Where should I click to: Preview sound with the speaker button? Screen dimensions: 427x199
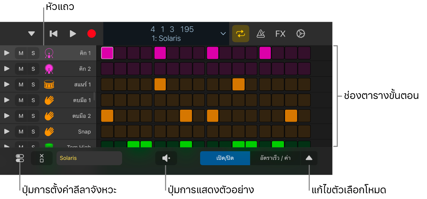pyautogui.click(x=166, y=158)
